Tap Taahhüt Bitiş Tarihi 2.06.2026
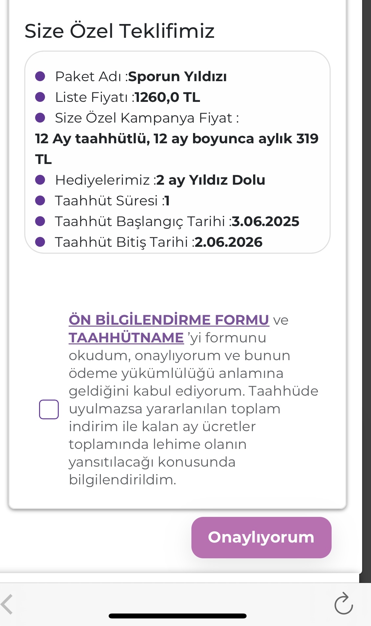This screenshot has height=626, width=371. coord(159,242)
